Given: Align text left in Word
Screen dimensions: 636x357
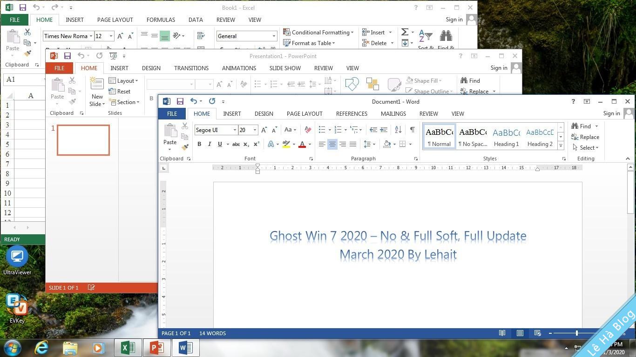Looking at the screenshot, I should [322, 144].
